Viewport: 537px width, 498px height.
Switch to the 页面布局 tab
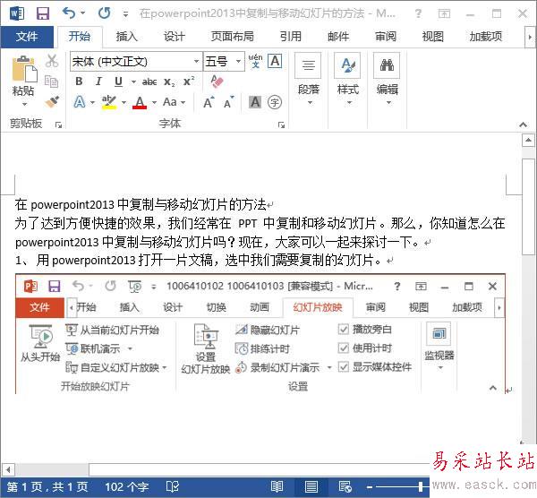pyautogui.click(x=233, y=37)
